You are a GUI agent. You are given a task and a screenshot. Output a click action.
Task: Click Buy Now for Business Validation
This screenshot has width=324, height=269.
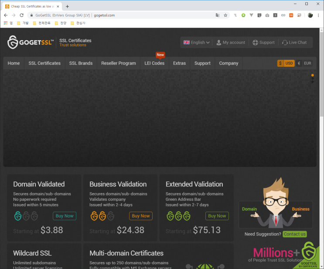[x=141, y=216]
